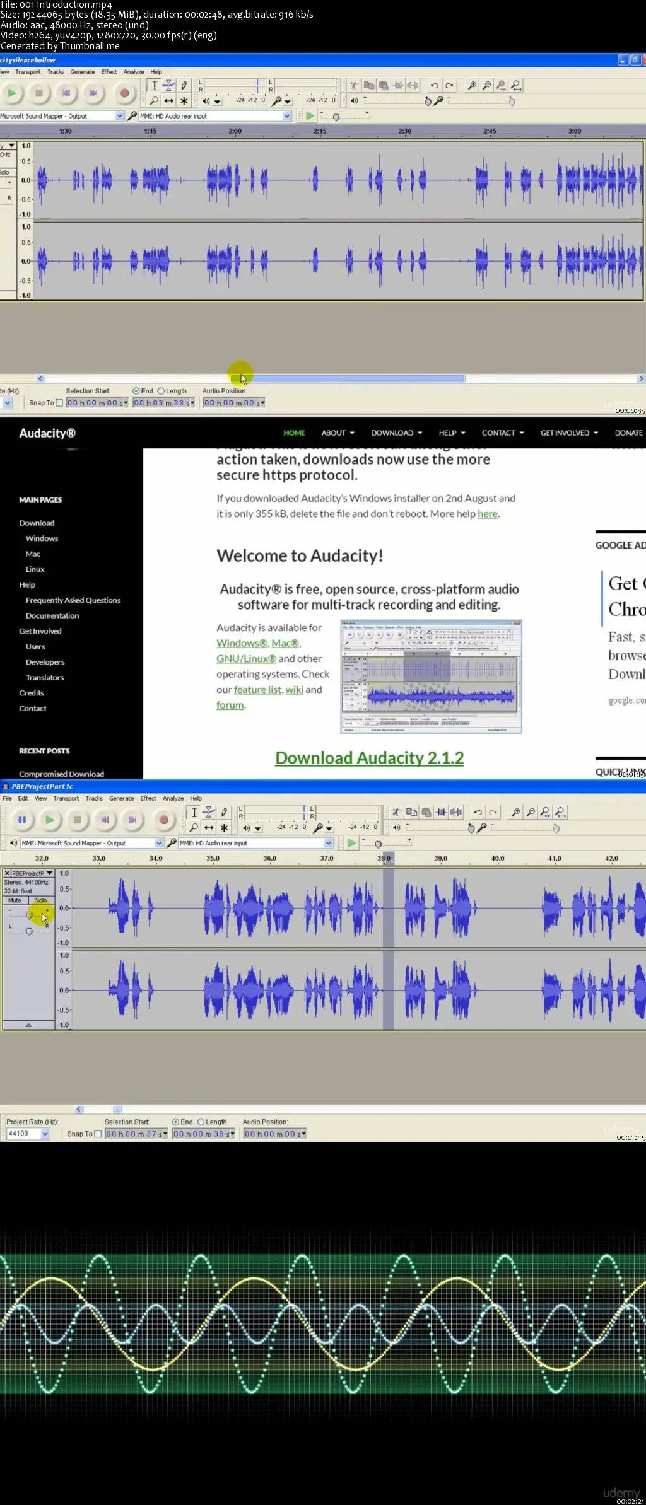Click Play in the PBEProjectPart1c window

pos(49,820)
